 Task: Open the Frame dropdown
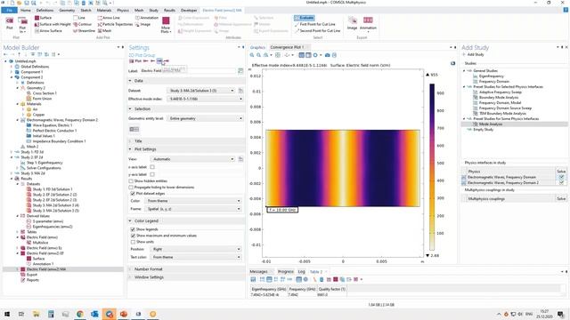[x=193, y=209]
